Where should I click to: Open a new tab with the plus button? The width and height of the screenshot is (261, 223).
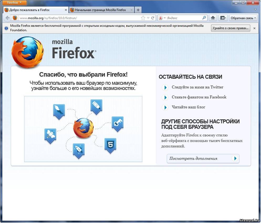click(138, 10)
